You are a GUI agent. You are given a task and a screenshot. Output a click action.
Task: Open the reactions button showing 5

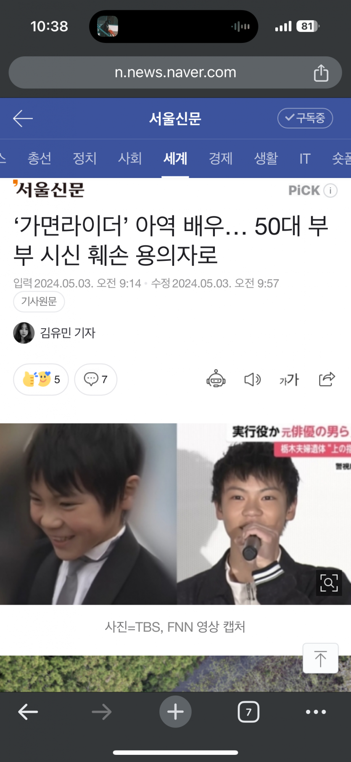click(x=41, y=379)
